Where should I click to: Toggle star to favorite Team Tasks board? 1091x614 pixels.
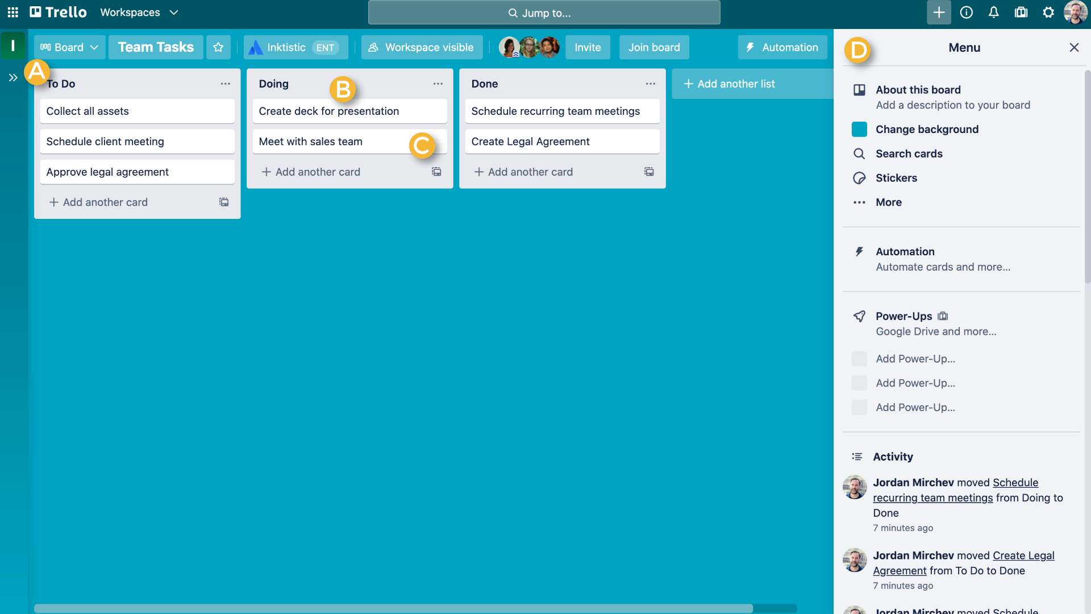click(219, 47)
